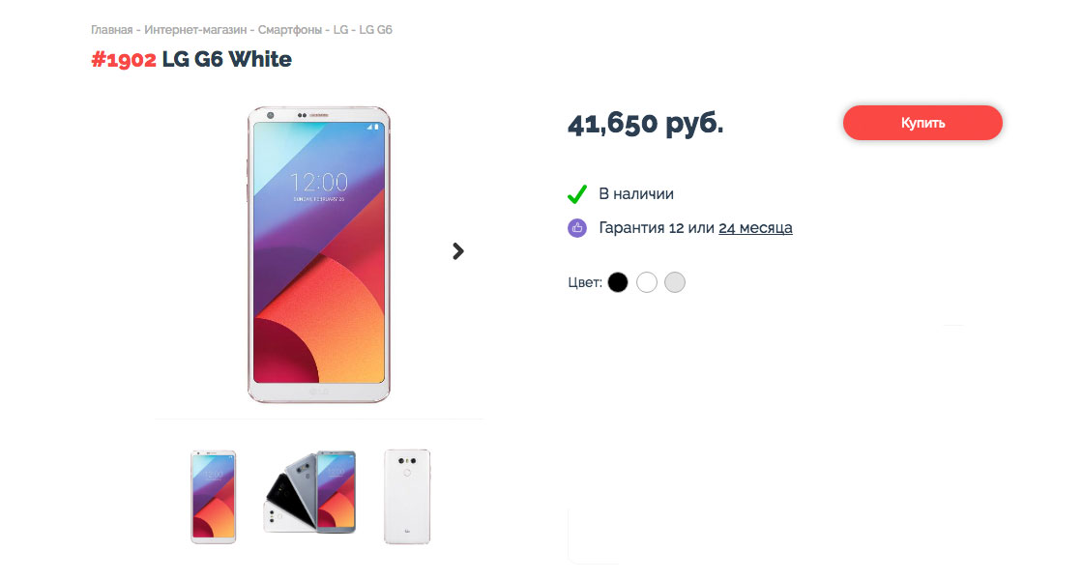Open the Главная breadcrumb link
Screen dimensions: 1083x580
point(111,30)
